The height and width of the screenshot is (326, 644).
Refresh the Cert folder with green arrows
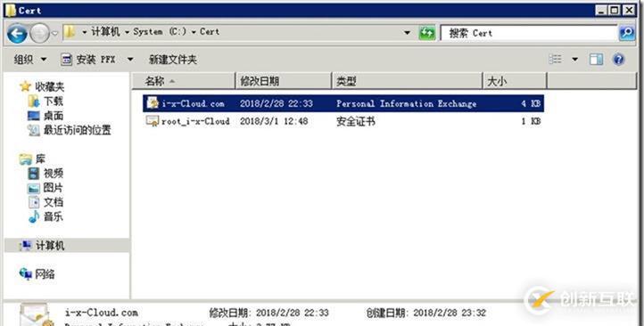coord(426,33)
